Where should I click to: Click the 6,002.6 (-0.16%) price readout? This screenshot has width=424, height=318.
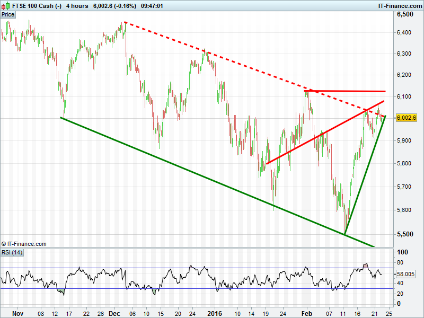click(114, 6)
